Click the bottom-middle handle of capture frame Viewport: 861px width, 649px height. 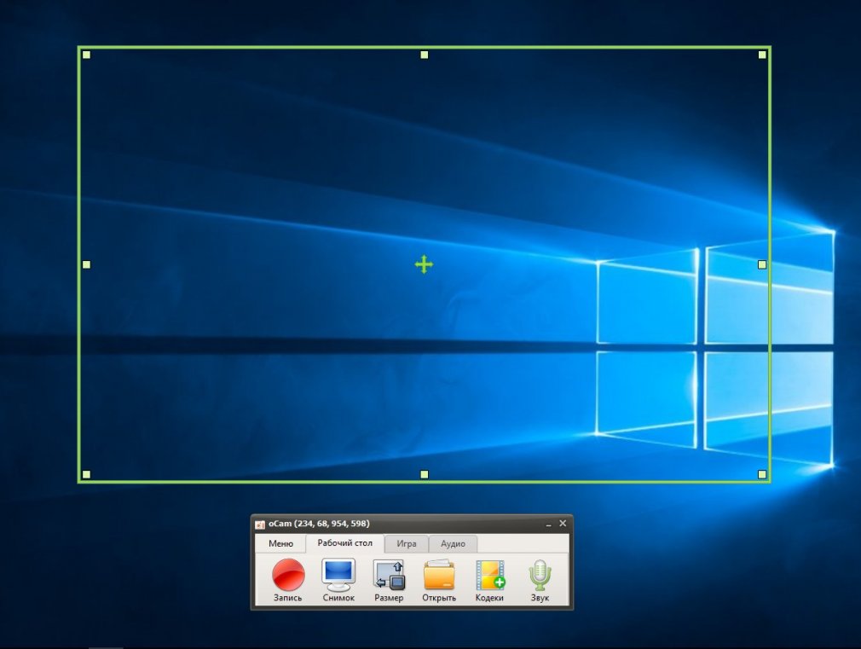(424, 474)
